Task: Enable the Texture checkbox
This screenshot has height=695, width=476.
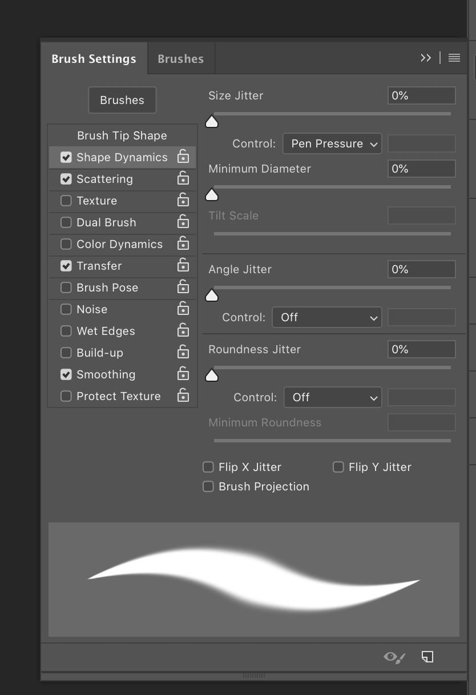Action: 66,201
